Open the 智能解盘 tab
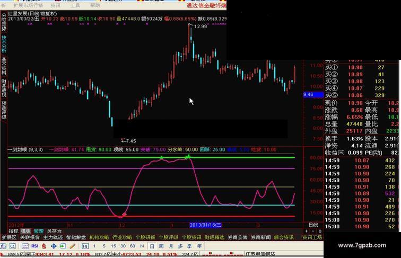The width and height of the screenshot is (401, 258). click(76, 237)
